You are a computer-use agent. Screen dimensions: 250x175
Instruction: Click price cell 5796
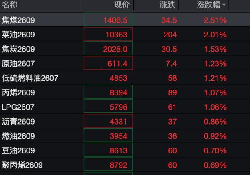tap(108, 106)
